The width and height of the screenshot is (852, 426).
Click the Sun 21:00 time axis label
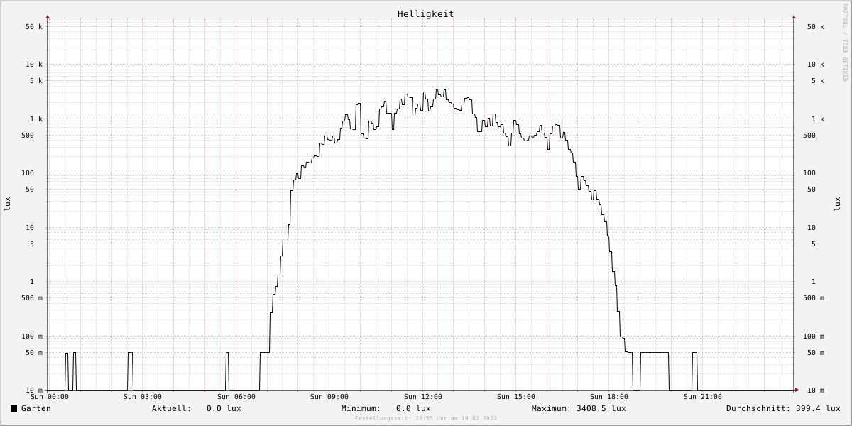[x=703, y=397]
